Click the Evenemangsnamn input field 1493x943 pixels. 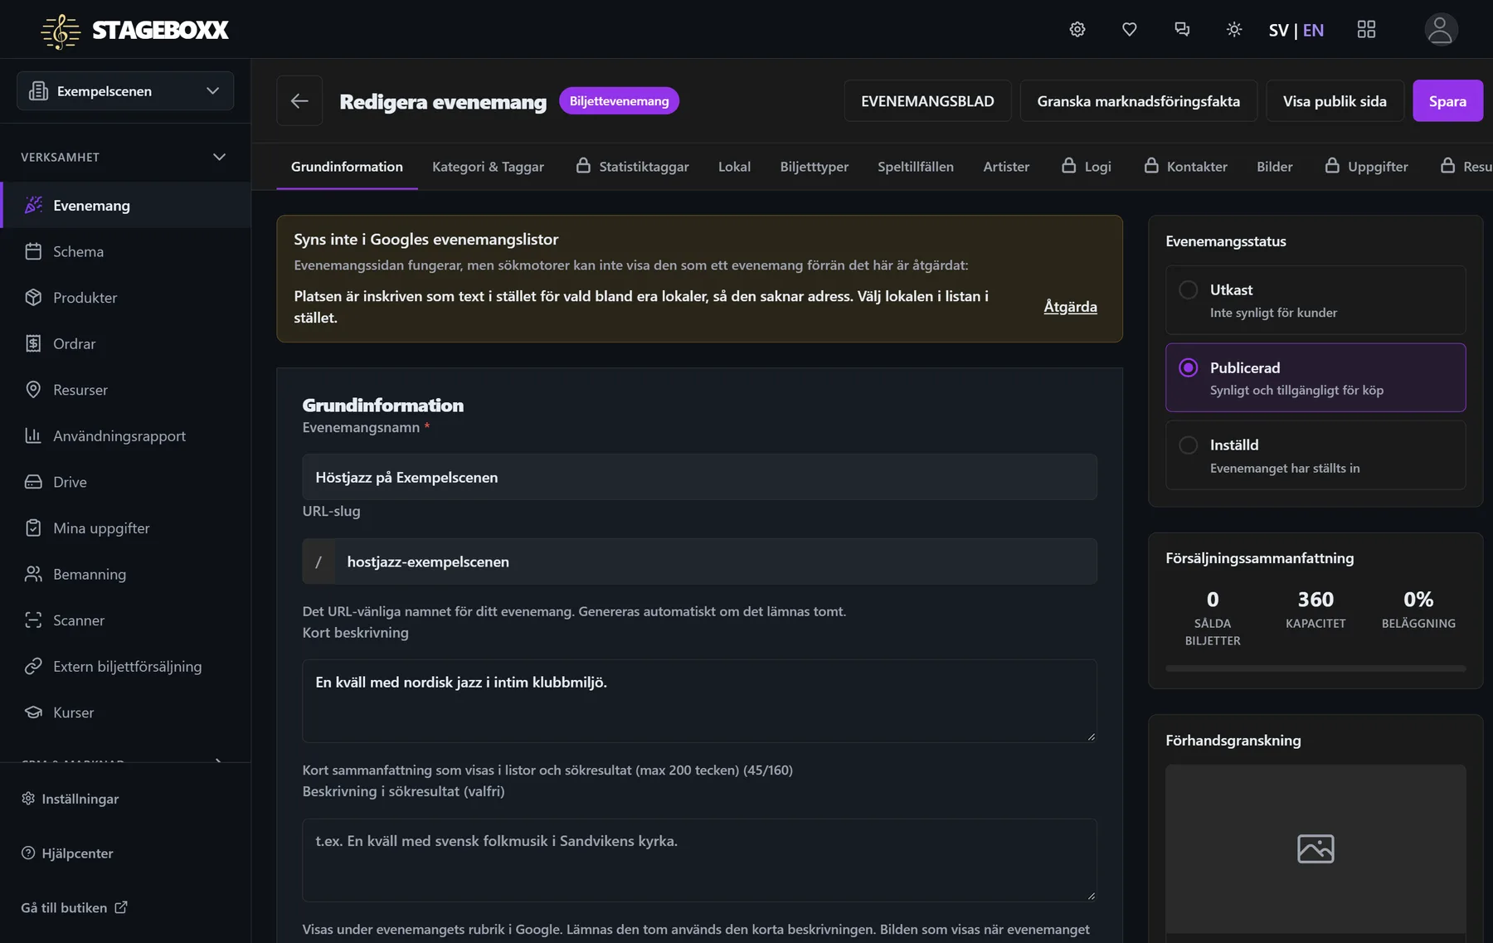click(x=699, y=477)
